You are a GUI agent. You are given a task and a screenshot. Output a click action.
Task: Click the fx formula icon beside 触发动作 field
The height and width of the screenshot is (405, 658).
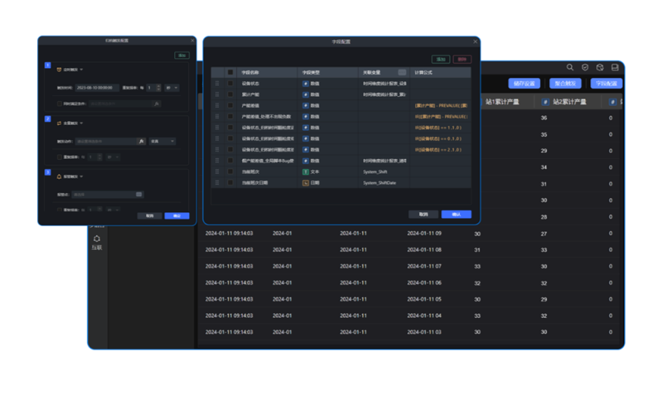[x=141, y=141]
